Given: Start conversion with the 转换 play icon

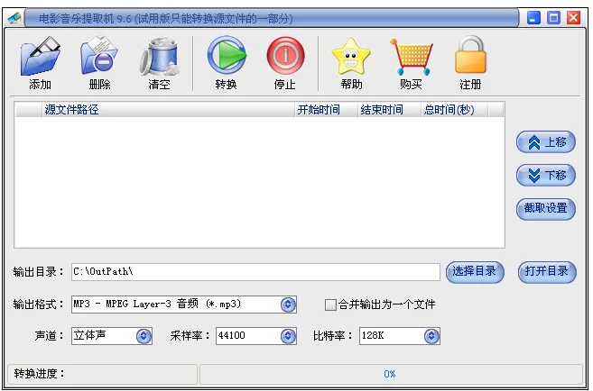Looking at the screenshot, I should click(227, 56).
